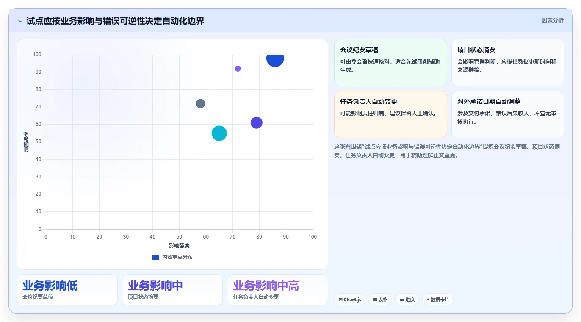Click the 业务影响中 stat card
Screen dimensions: 581x322
(x=172, y=290)
